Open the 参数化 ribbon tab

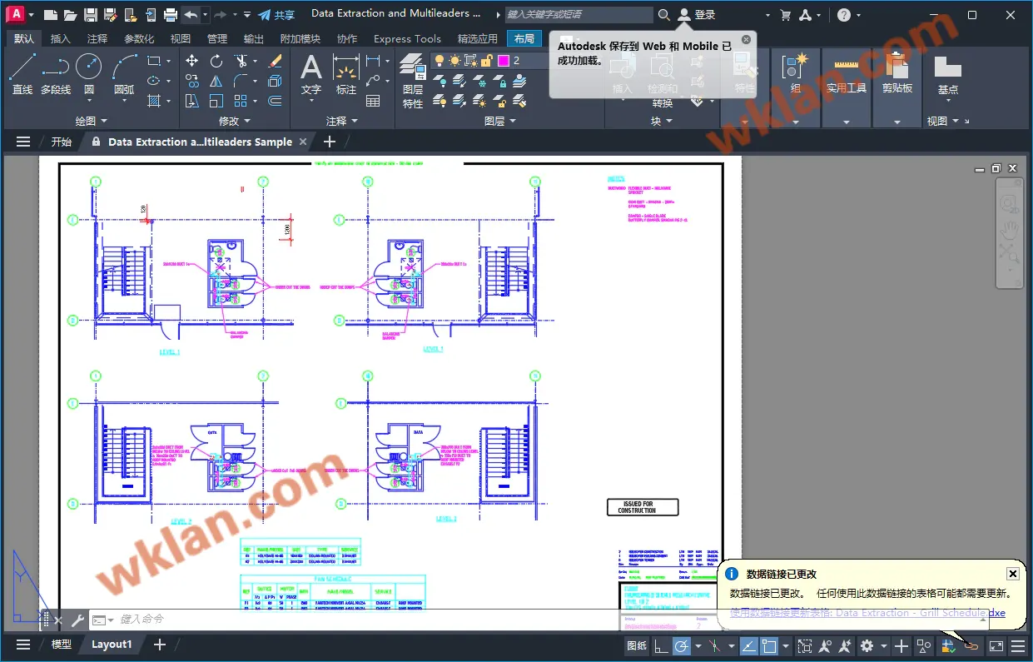139,39
